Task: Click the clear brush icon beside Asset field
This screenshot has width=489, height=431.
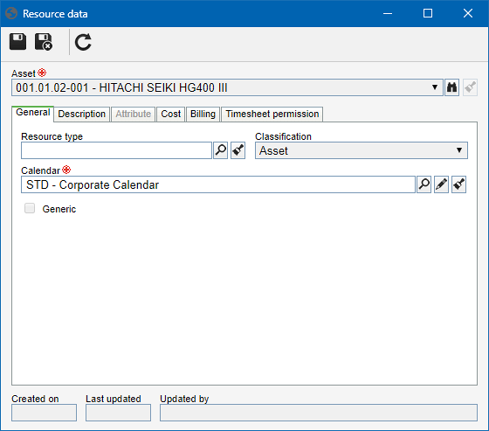Action: click(x=470, y=87)
